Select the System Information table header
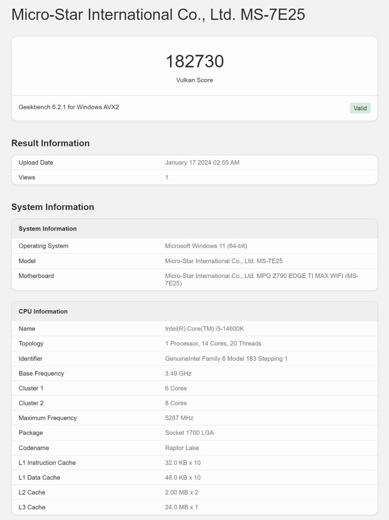 click(48, 229)
